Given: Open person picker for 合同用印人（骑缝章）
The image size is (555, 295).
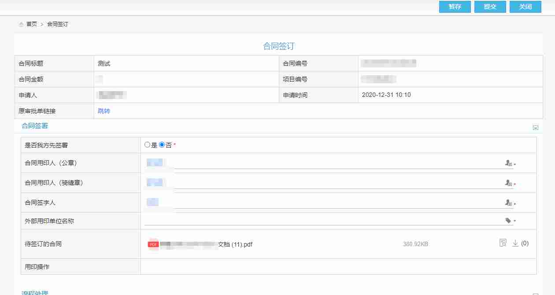Looking at the screenshot, I should pos(508,183).
